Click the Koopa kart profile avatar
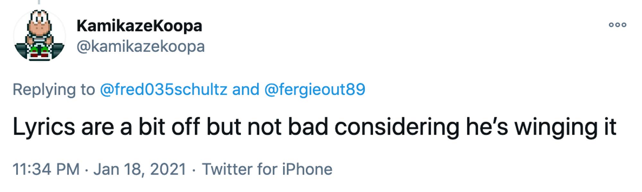Image resolution: width=642 pixels, height=192 pixels. (39, 35)
